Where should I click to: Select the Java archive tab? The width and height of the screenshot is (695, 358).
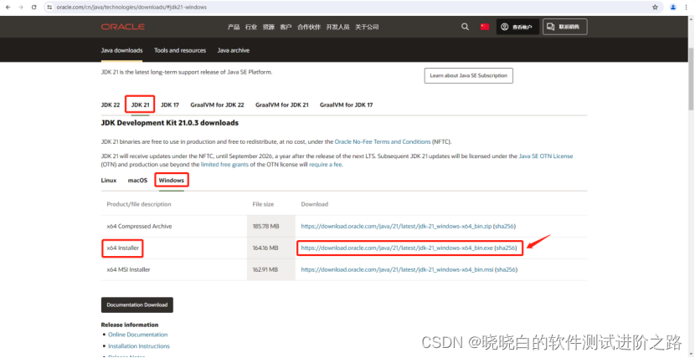[234, 50]
